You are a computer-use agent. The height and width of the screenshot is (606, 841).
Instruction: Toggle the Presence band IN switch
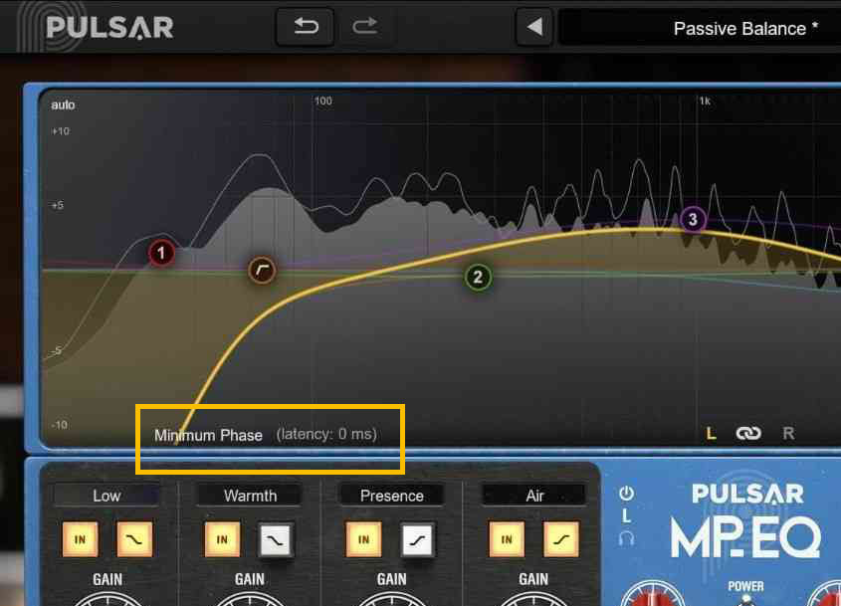[x=364, y=539]
